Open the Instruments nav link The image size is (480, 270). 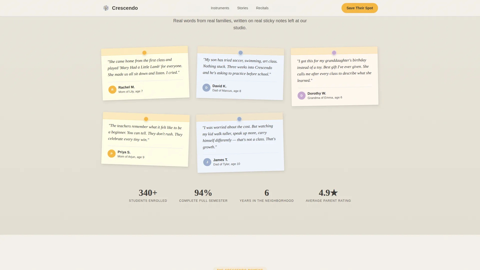(x=220, y=8)
